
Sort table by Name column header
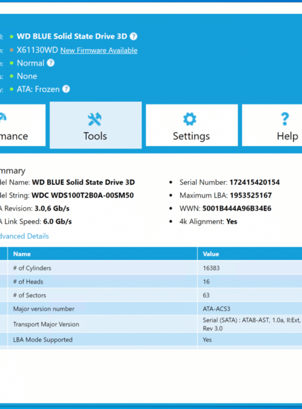point(102,254)
